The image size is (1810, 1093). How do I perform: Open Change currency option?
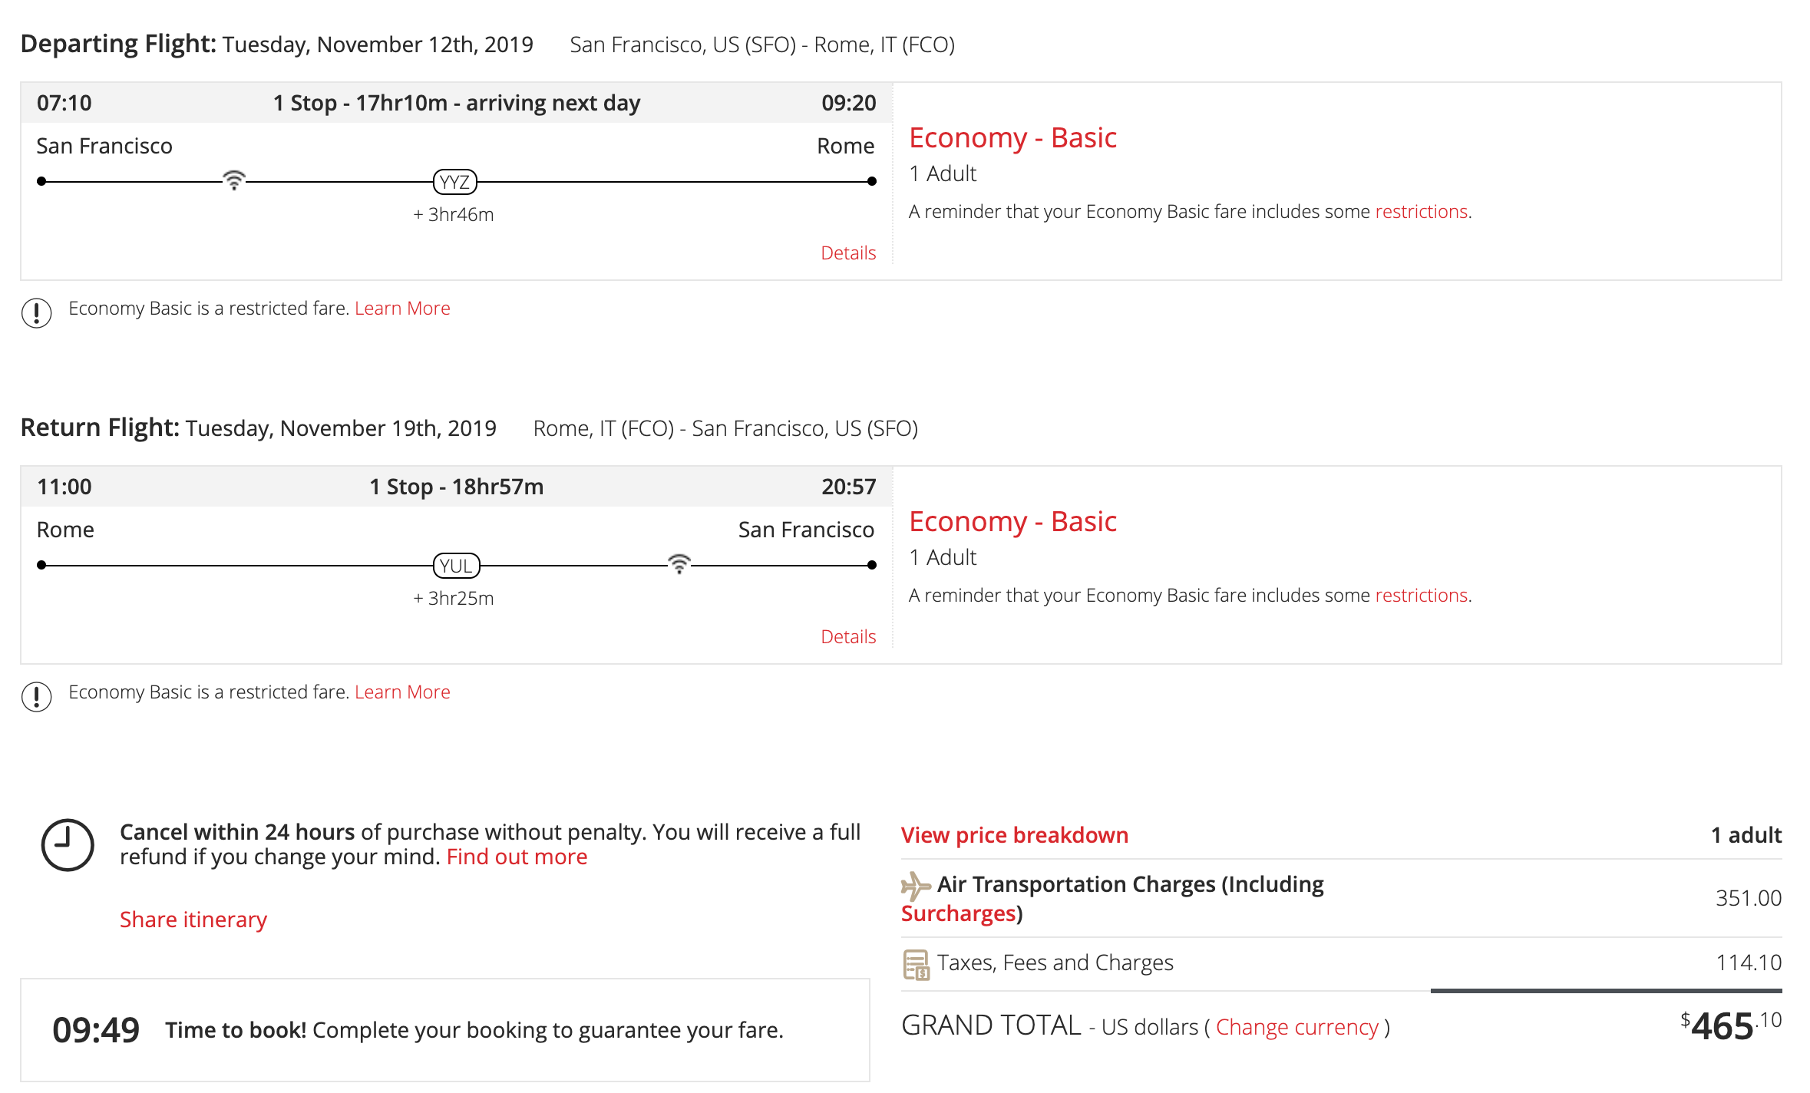point(1296,1027)
